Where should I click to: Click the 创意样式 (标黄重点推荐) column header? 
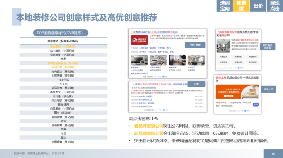click(63, 41)
